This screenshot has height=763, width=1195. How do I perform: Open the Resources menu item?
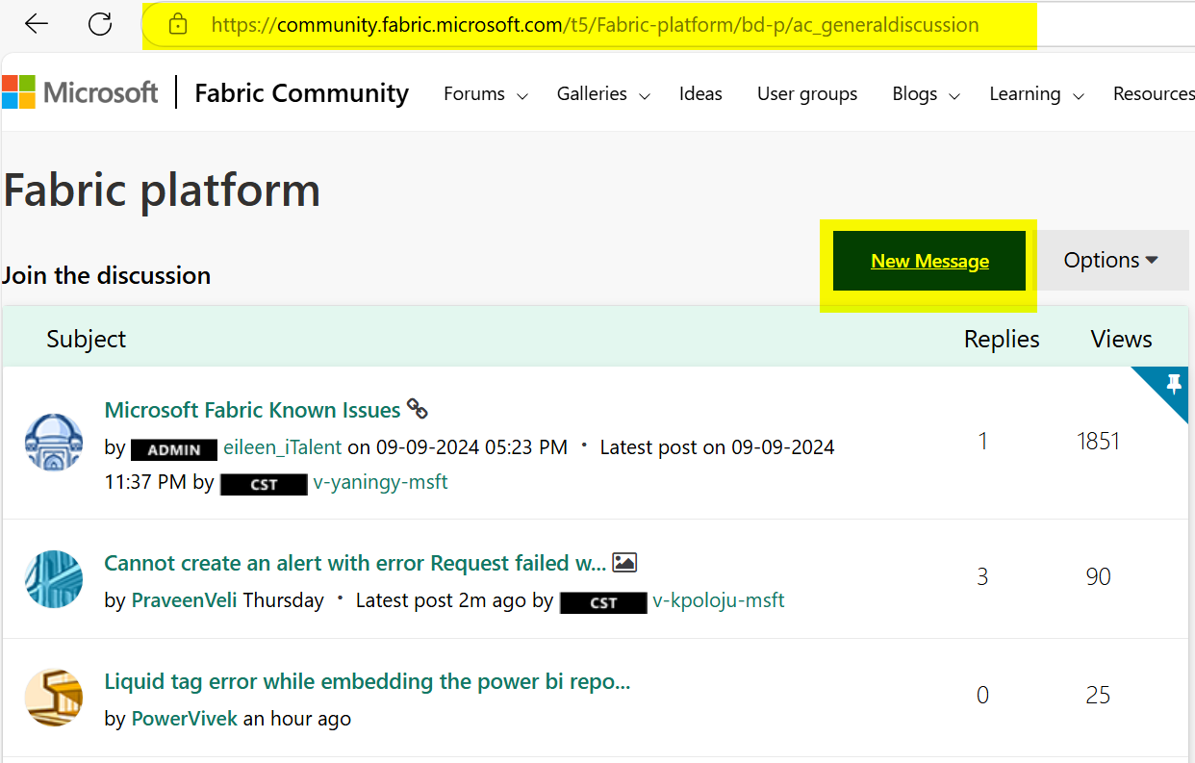tap(1154, 93)
